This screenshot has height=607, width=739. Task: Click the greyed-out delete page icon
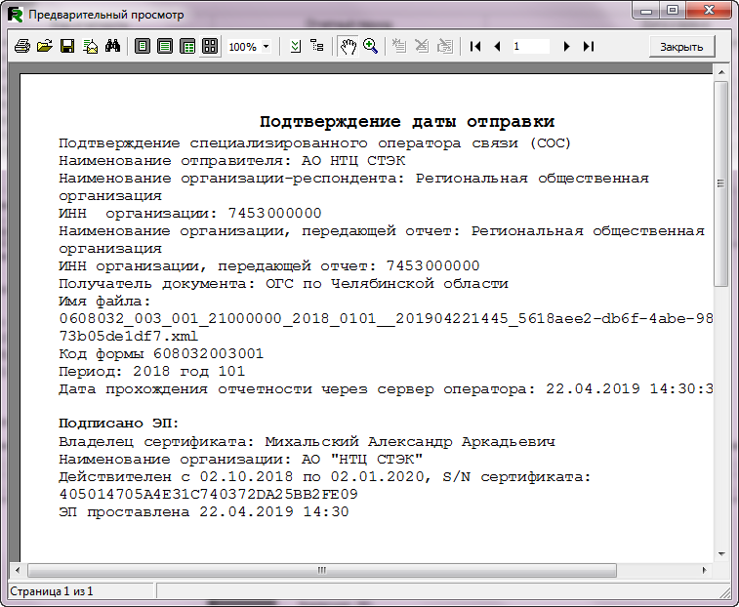(422, 46)
